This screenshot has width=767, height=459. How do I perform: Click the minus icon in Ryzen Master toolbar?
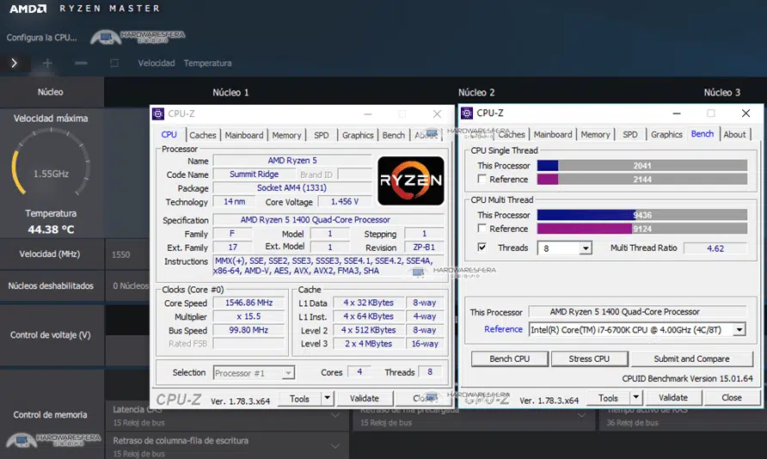[81, 63]
